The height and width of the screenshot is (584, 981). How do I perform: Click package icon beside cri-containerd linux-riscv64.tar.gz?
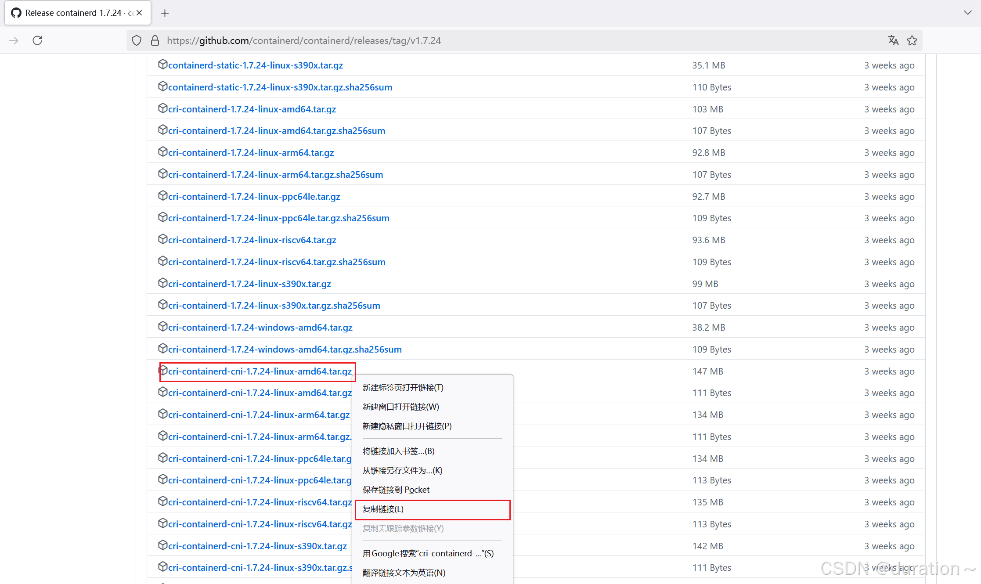(162, 239)
